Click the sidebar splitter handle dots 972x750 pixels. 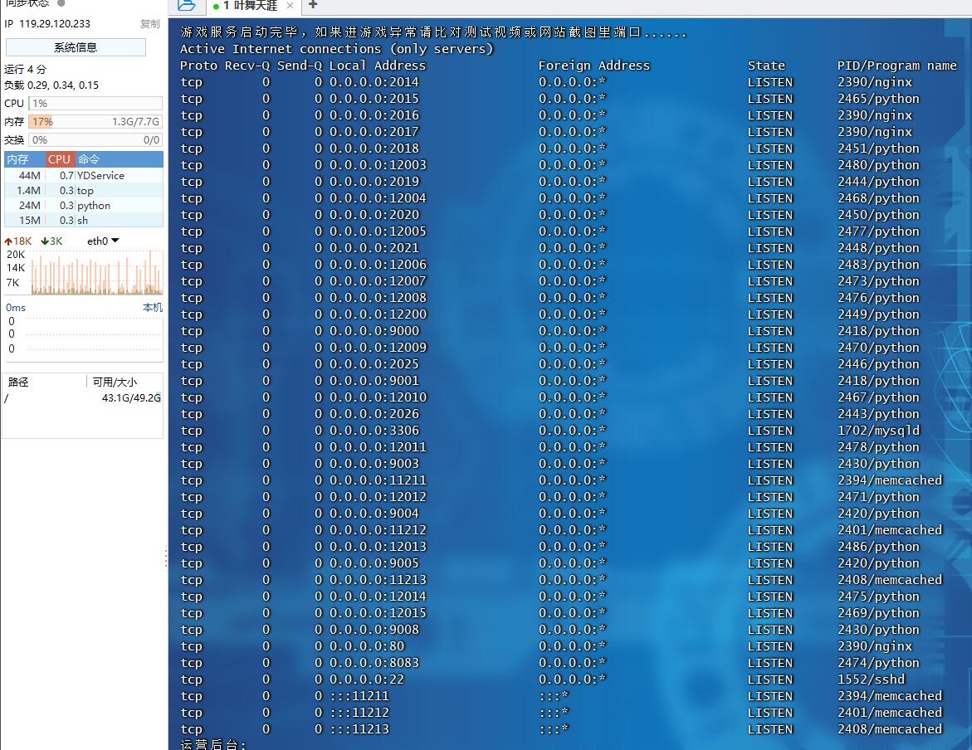(x=166, y=558)
